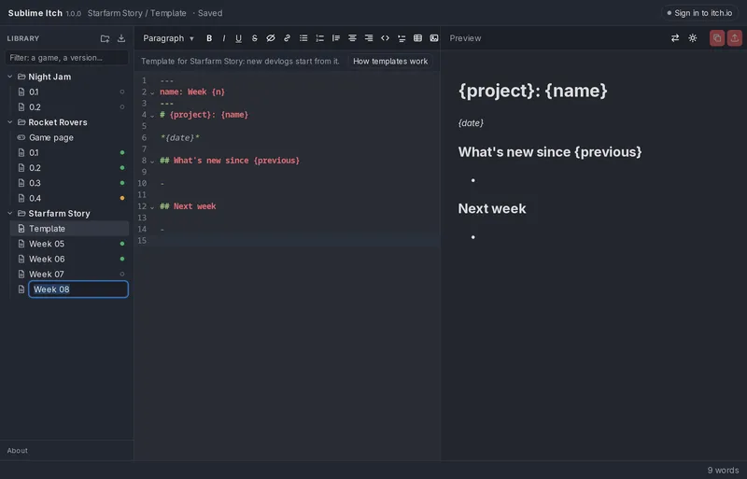Fold the Next week section on line 12
This screenshot has width=747, height=479.
pyautogui.click(x=152, y=207)
